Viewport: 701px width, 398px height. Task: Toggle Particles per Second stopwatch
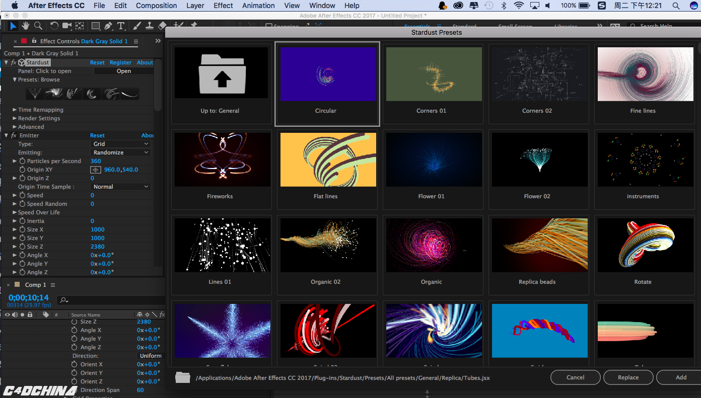22,161
